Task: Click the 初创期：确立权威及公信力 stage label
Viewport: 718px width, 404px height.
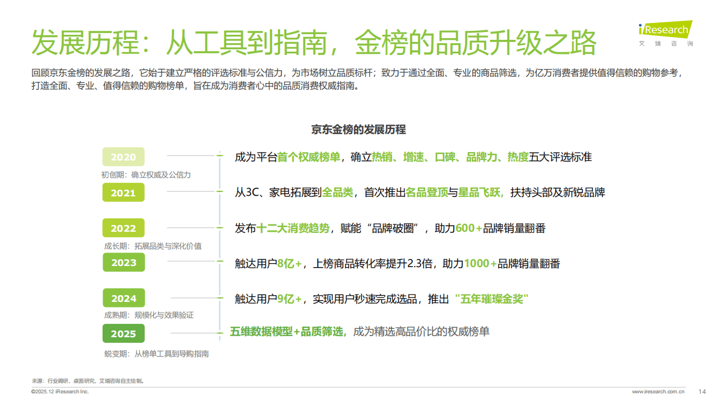Action: tap(146, 175)
